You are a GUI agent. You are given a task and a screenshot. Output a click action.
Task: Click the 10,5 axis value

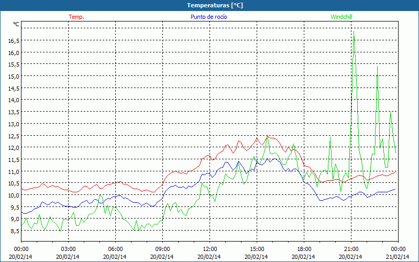[14, 183]
